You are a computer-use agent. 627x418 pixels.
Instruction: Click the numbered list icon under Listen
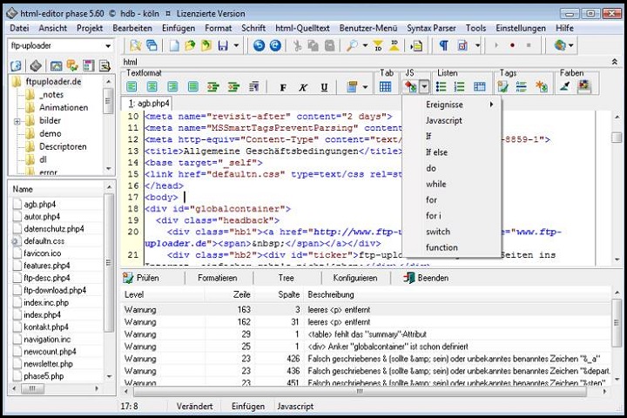tap(460, 87)
